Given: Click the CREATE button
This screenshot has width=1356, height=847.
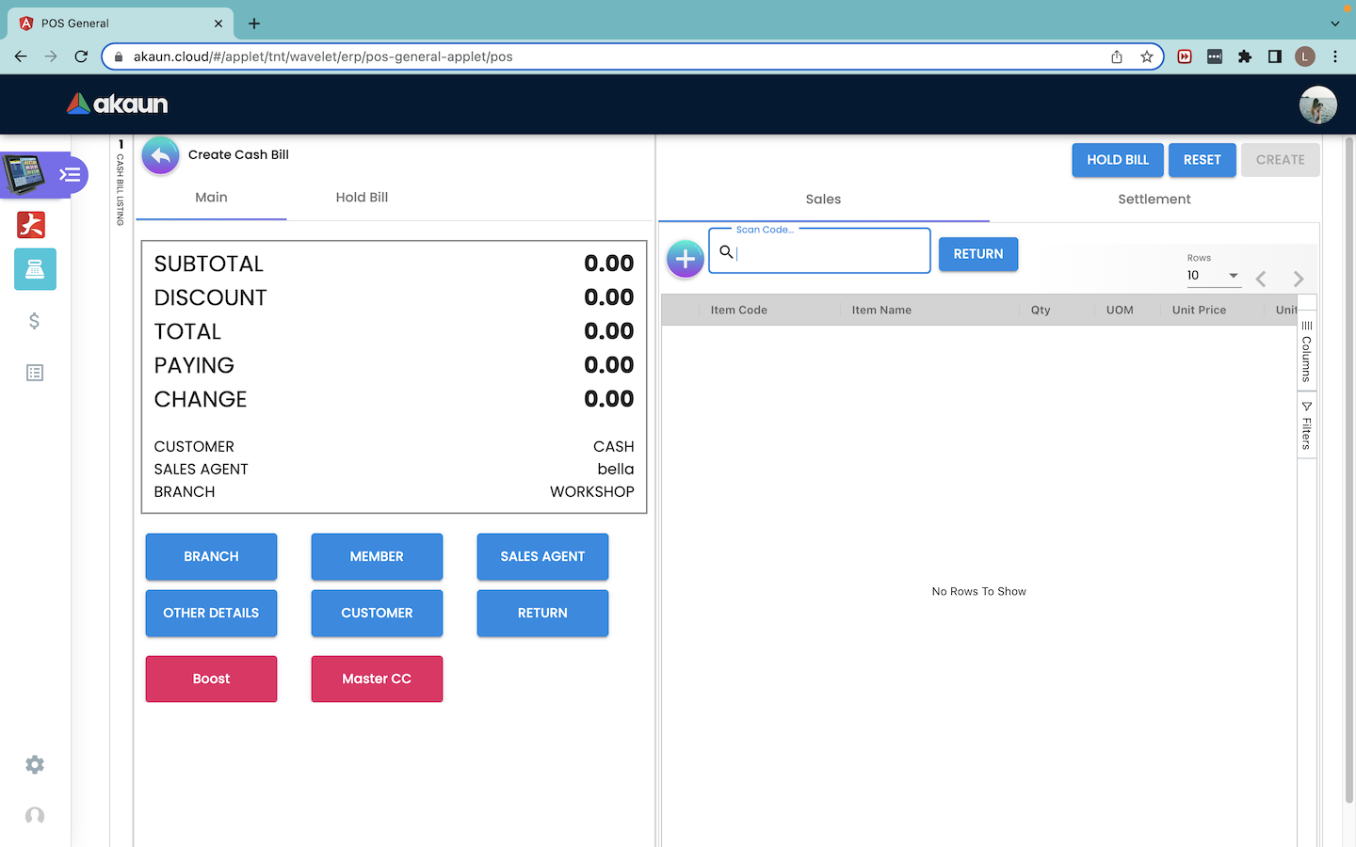Looking at the screenshot, I should point(1281,160).
